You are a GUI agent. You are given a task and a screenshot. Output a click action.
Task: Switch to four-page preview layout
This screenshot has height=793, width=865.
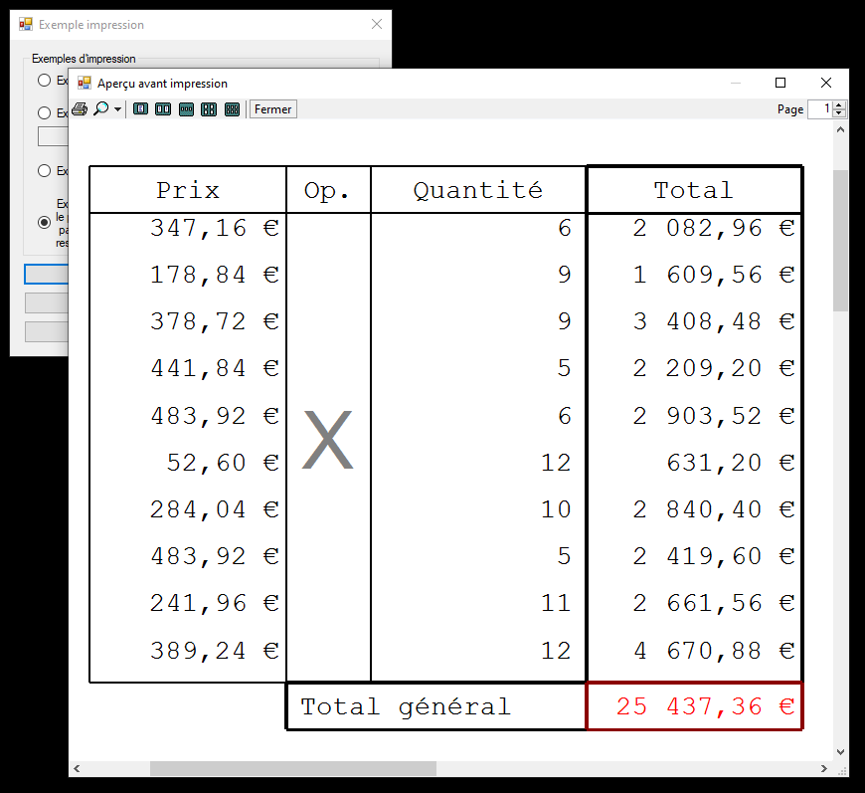209,109
